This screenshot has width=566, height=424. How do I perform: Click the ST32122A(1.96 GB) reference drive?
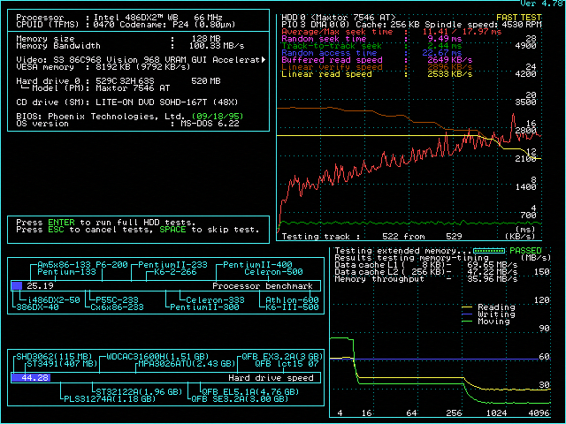139,392
